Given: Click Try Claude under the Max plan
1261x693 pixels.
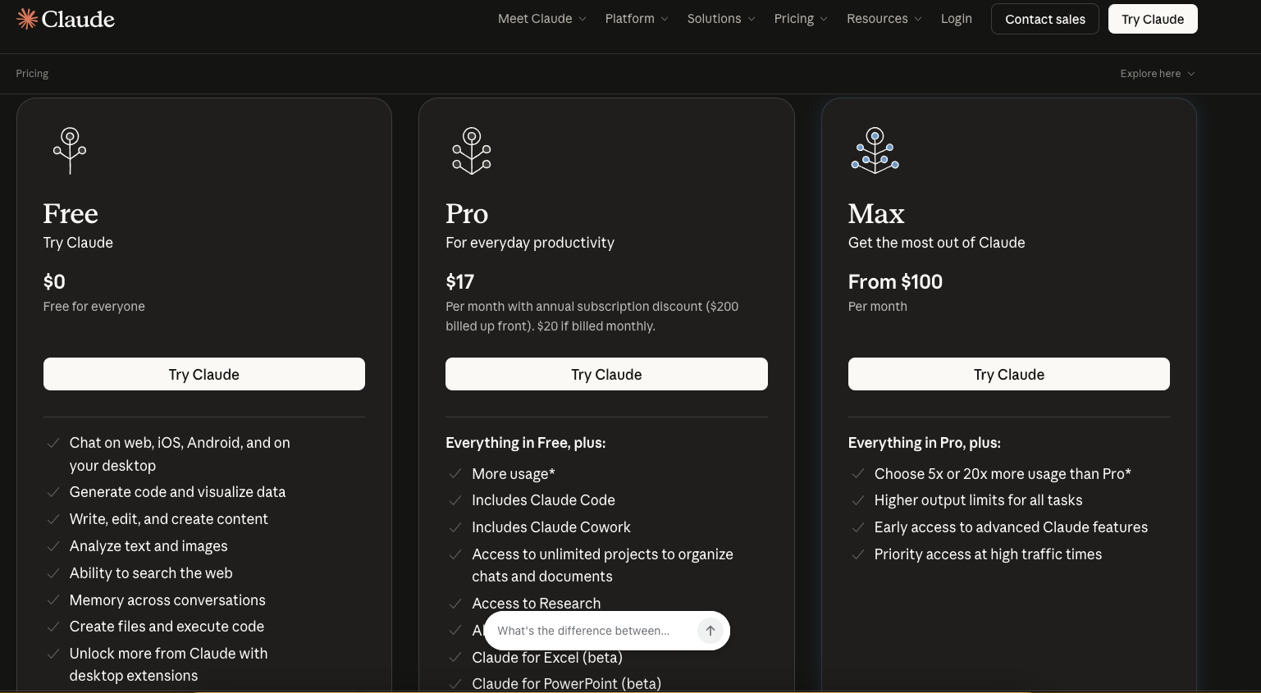Looking at the screenshot, I should (1008, 374).
